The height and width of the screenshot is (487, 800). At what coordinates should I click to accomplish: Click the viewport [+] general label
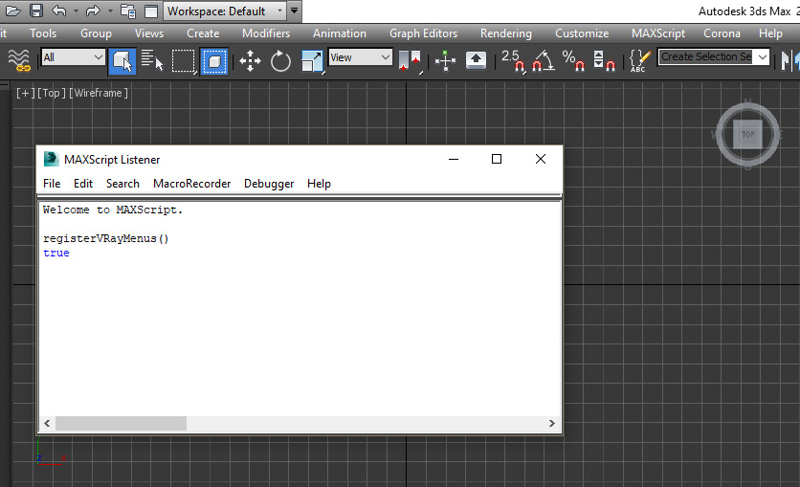25,93
